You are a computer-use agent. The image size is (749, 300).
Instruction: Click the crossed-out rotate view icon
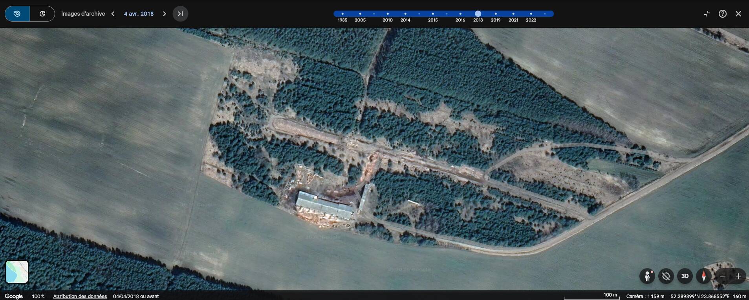(666, 276)
